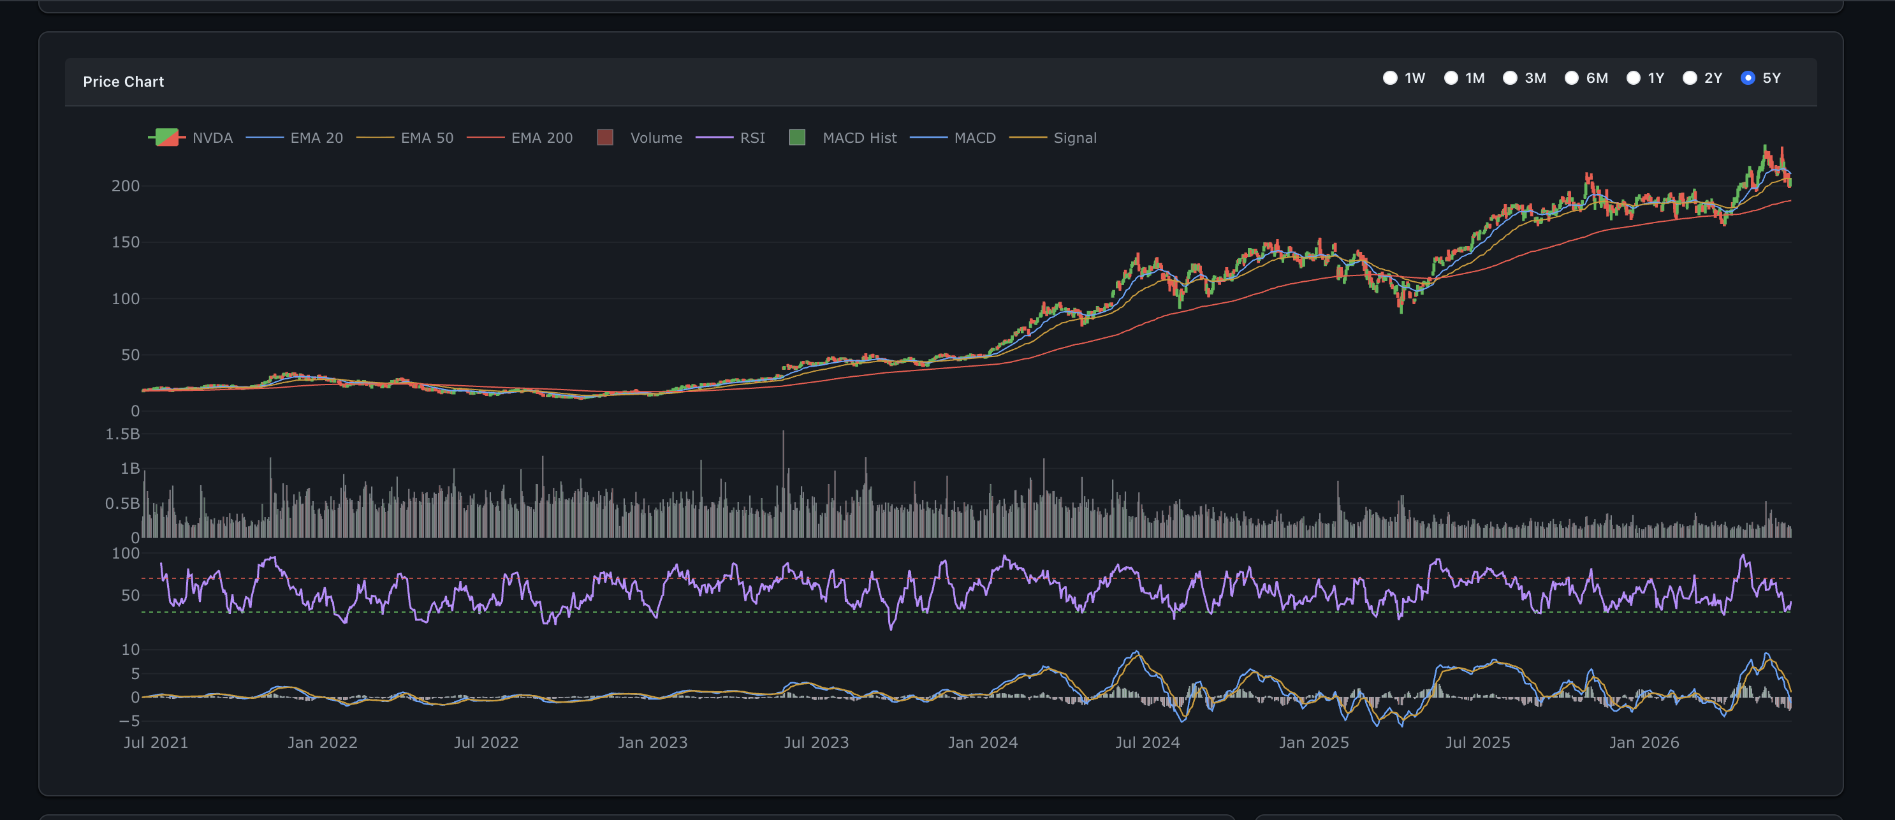Click the 1.5B volume axis label
The width and height of the screenshot is (1895, 820).
pyautogui.click(x=122, y=434)
